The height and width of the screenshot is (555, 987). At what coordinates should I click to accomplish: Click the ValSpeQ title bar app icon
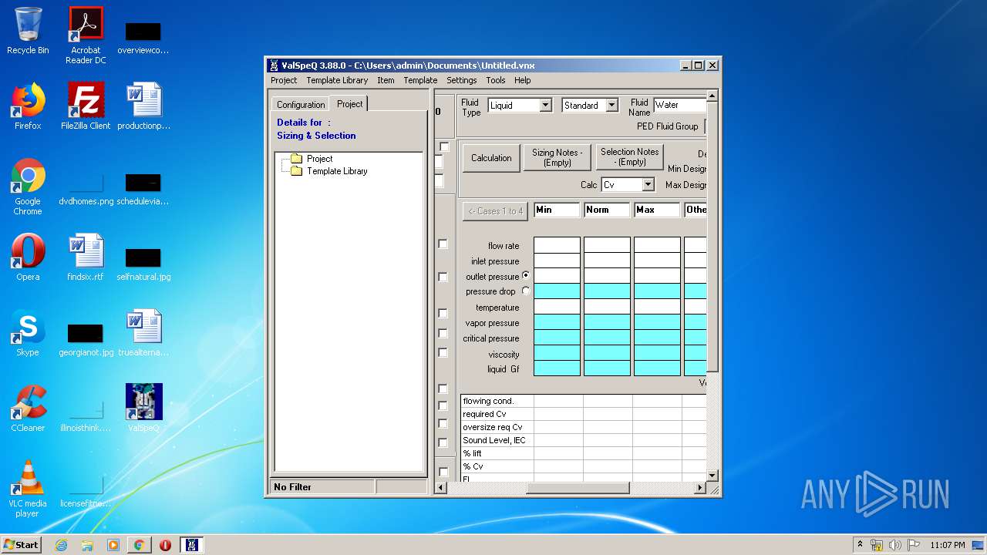[x=274, y=66]
